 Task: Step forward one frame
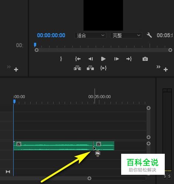pos(116,59)
